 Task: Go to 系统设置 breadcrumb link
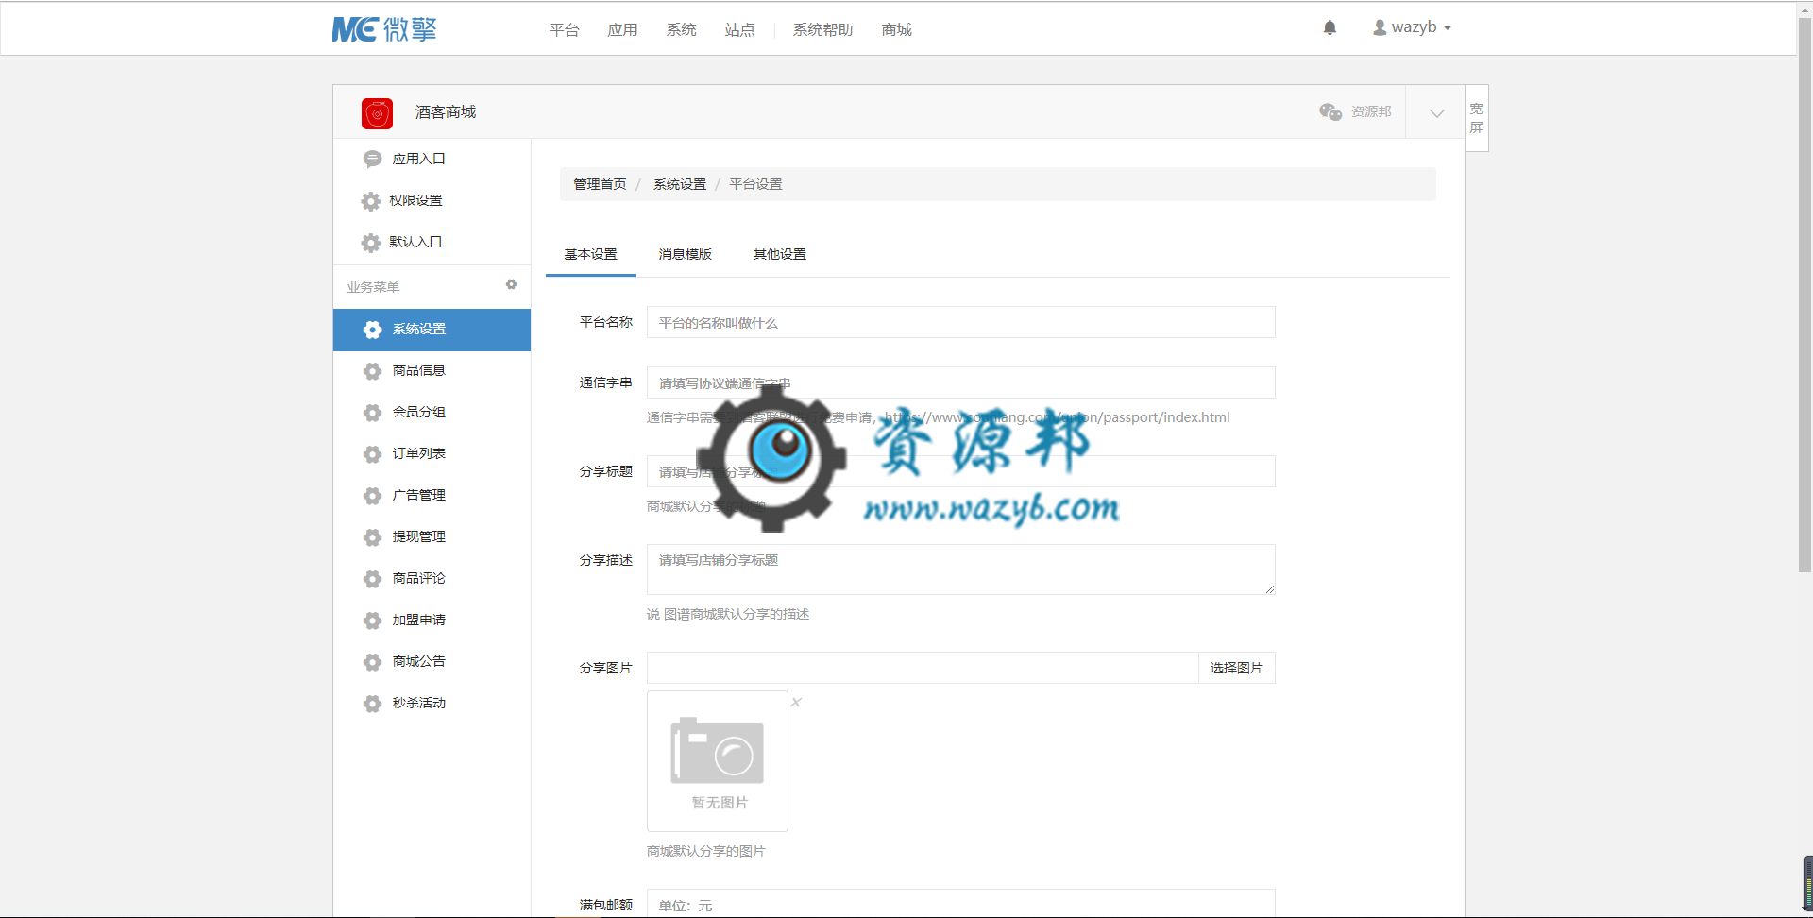click(680, 184)
